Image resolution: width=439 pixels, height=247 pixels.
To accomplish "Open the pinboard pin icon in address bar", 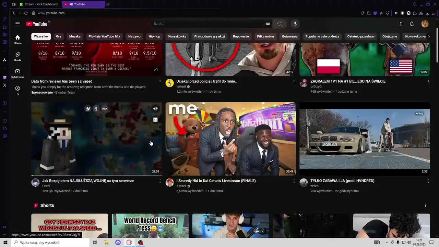I will (363, 13).
